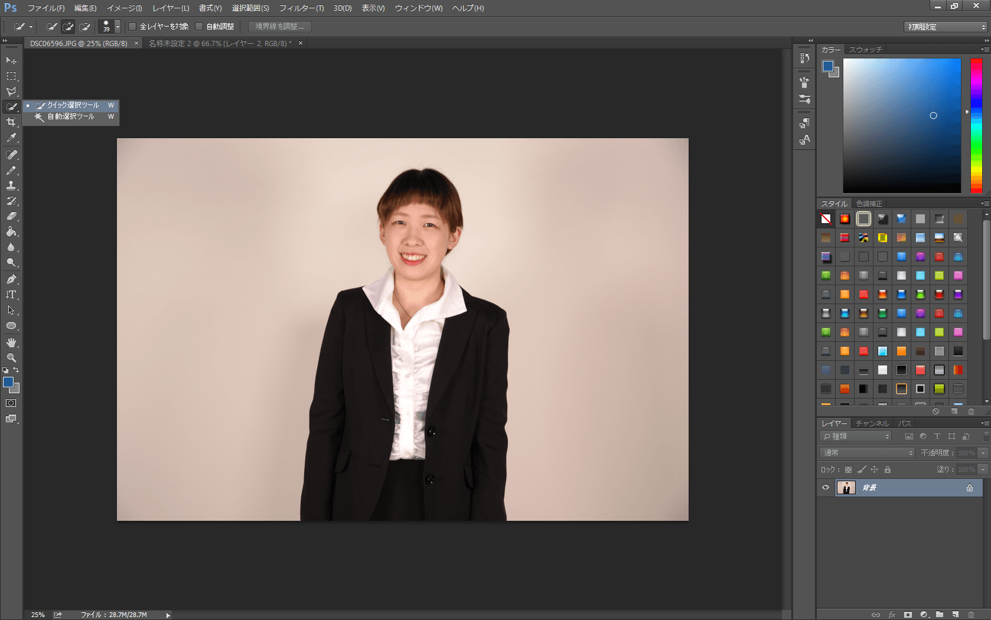
Task: Switch to the チャンネル tab
Action: tap(872, 423)
